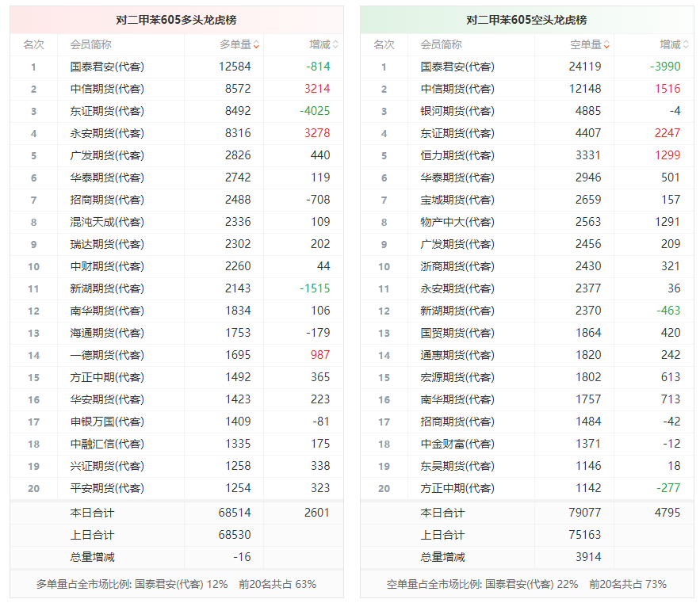Screen dimensions: 700x603
Task: Click 本日合计 value 79077
Action: (x=585, y=513)
